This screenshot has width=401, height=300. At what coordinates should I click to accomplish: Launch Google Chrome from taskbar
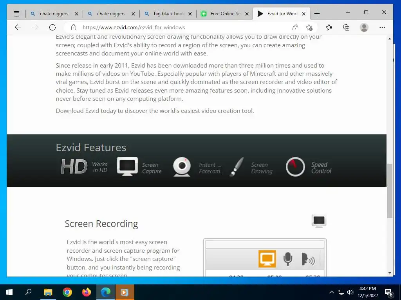(x=67, y=292)
